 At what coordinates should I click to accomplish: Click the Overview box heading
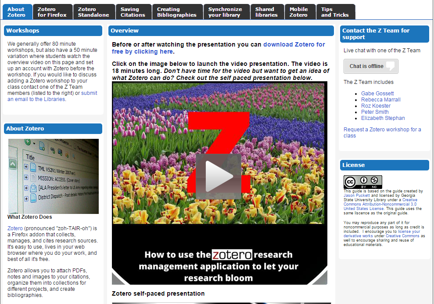coord(221,30)
